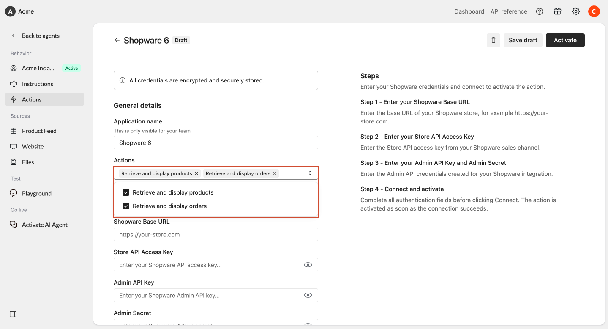Click the Acme Inc agent profile icon
Viewport: 608px width, 329px height.
click(14, 68)
